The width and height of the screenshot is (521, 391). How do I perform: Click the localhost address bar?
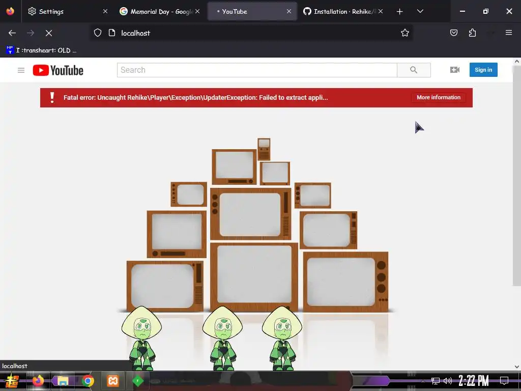251,33
